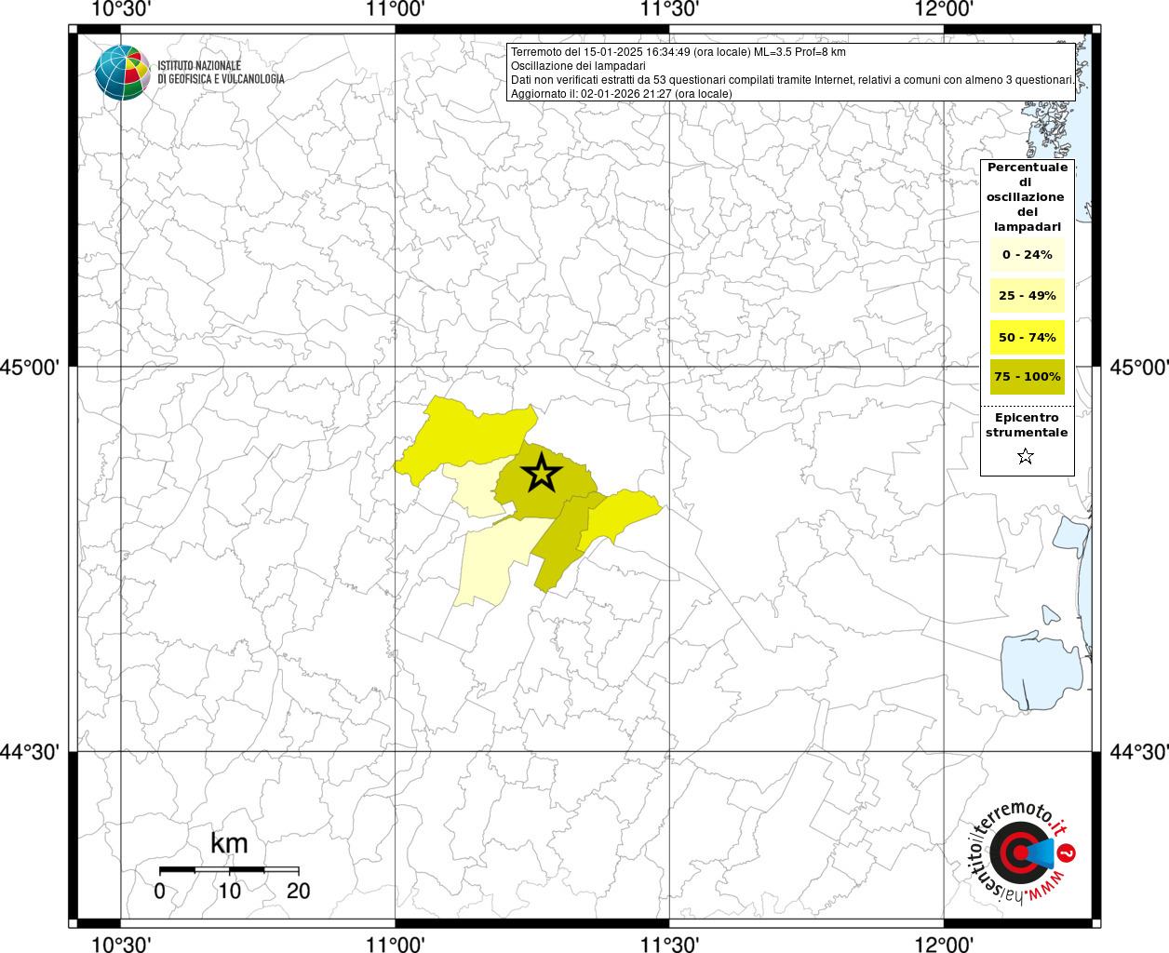Click the INGV globe logo
Image resolution: width=1169 pixels, height=953 pixels.
tap(122, 72)
